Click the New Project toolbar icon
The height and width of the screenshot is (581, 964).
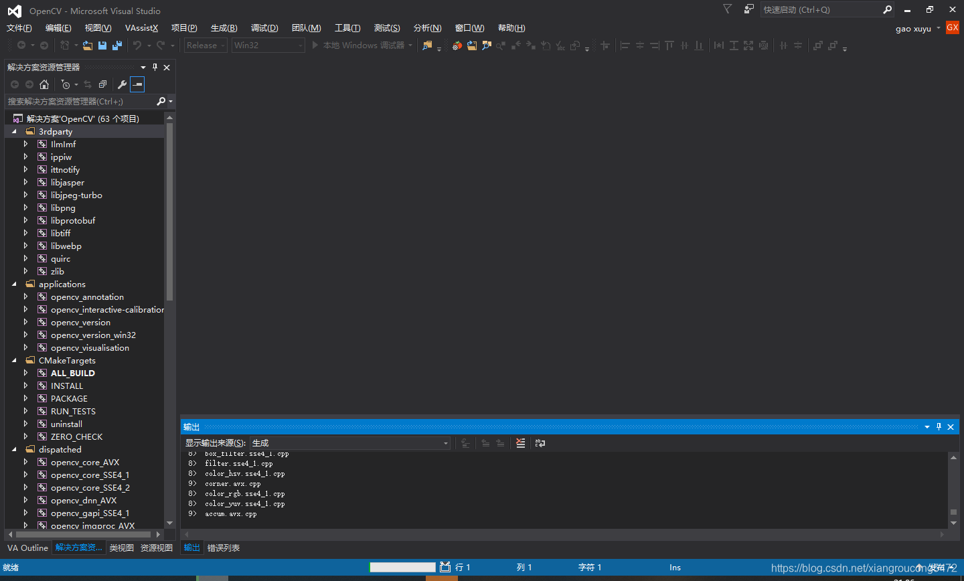[65, 46]
